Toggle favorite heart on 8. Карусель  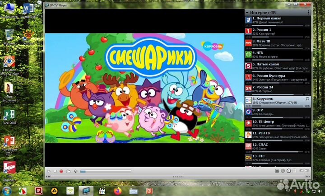[x=307, y=99]
